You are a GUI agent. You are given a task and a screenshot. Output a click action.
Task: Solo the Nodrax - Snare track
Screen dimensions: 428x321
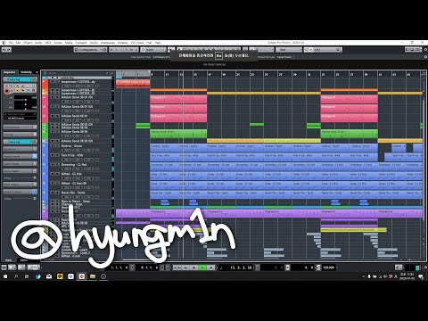(56, 146)
